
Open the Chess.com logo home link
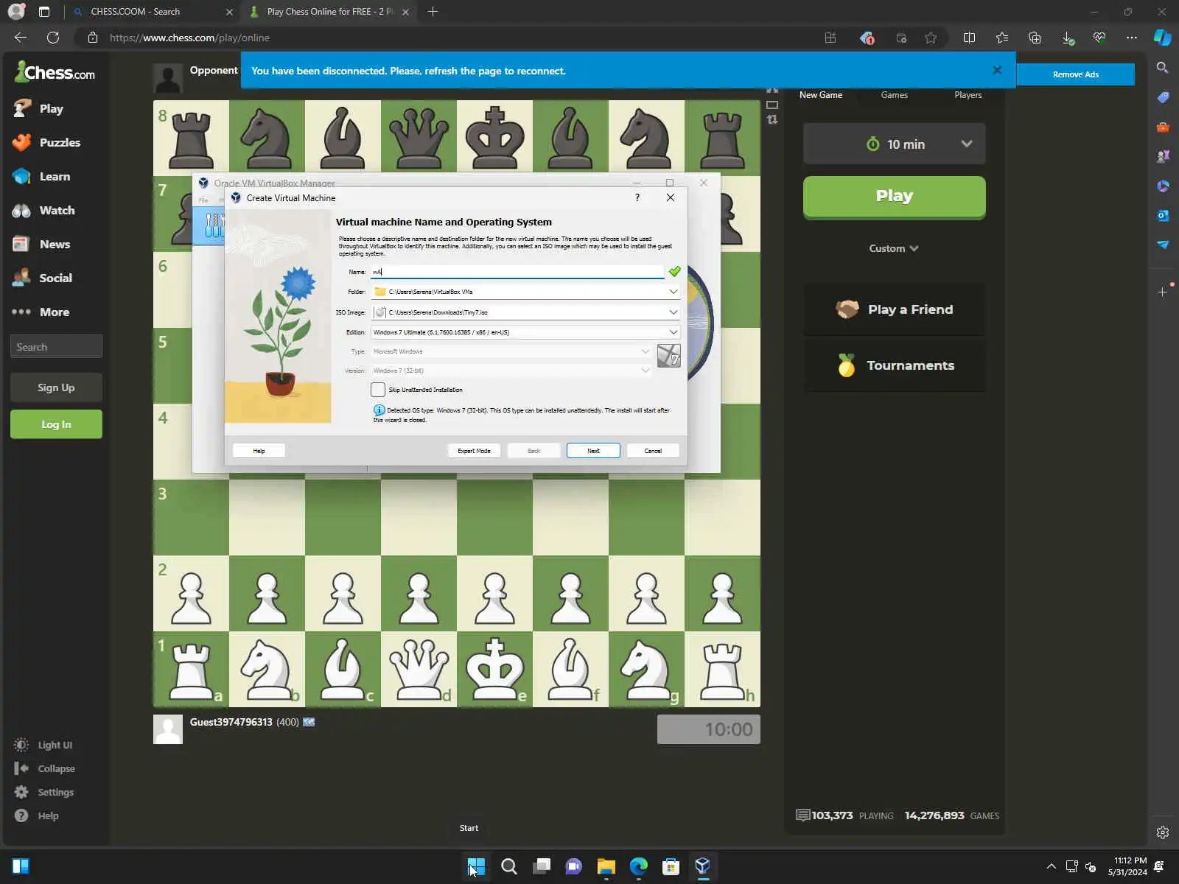(55, 72)
